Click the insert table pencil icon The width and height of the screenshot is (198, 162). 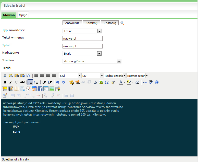tap(5, 96)
